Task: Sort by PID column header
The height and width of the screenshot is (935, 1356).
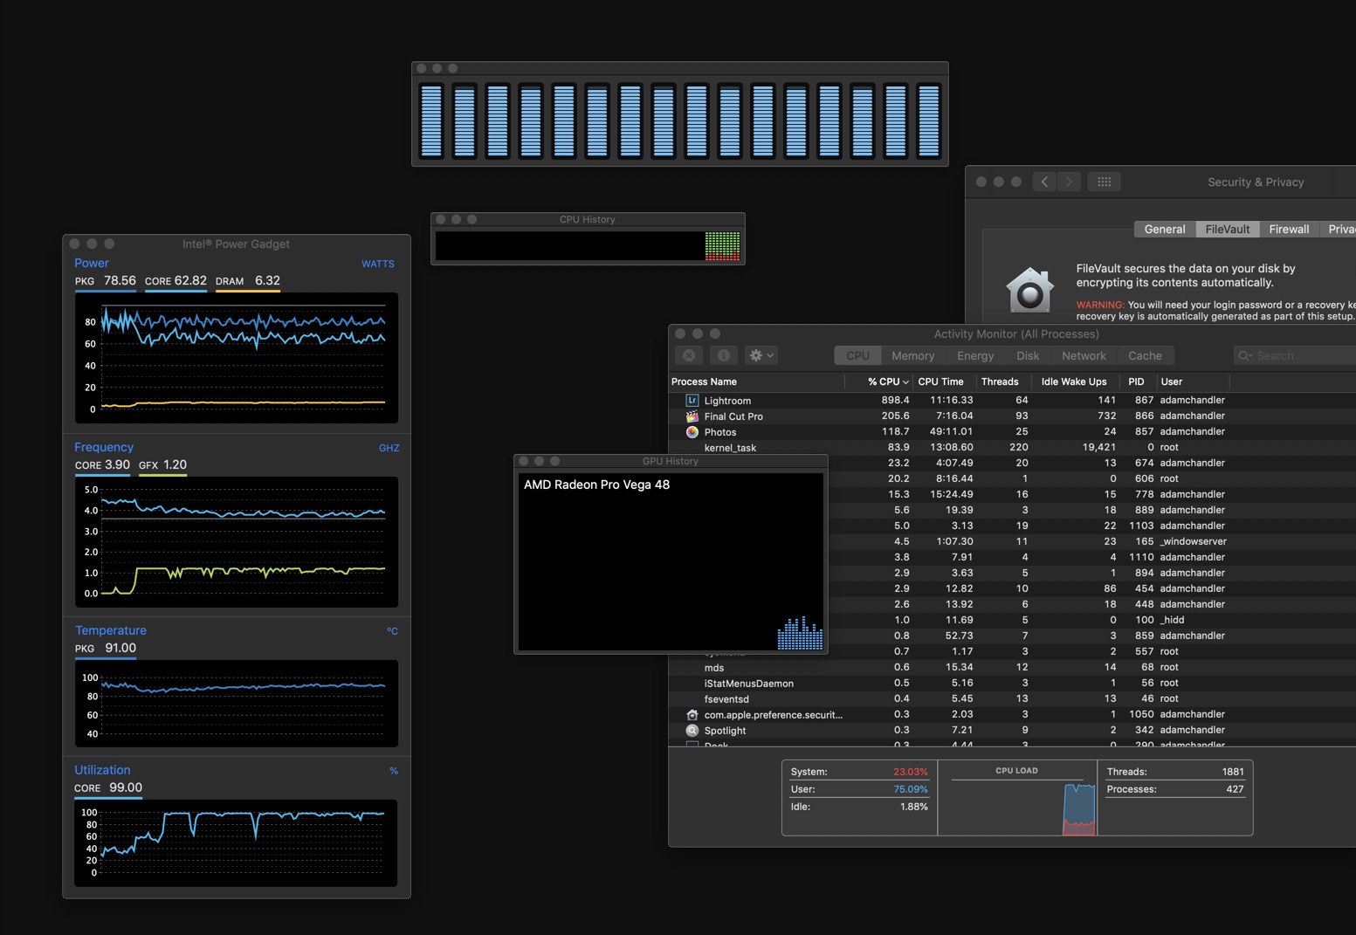Action: pyautogui.click(x=1139, y=382)
